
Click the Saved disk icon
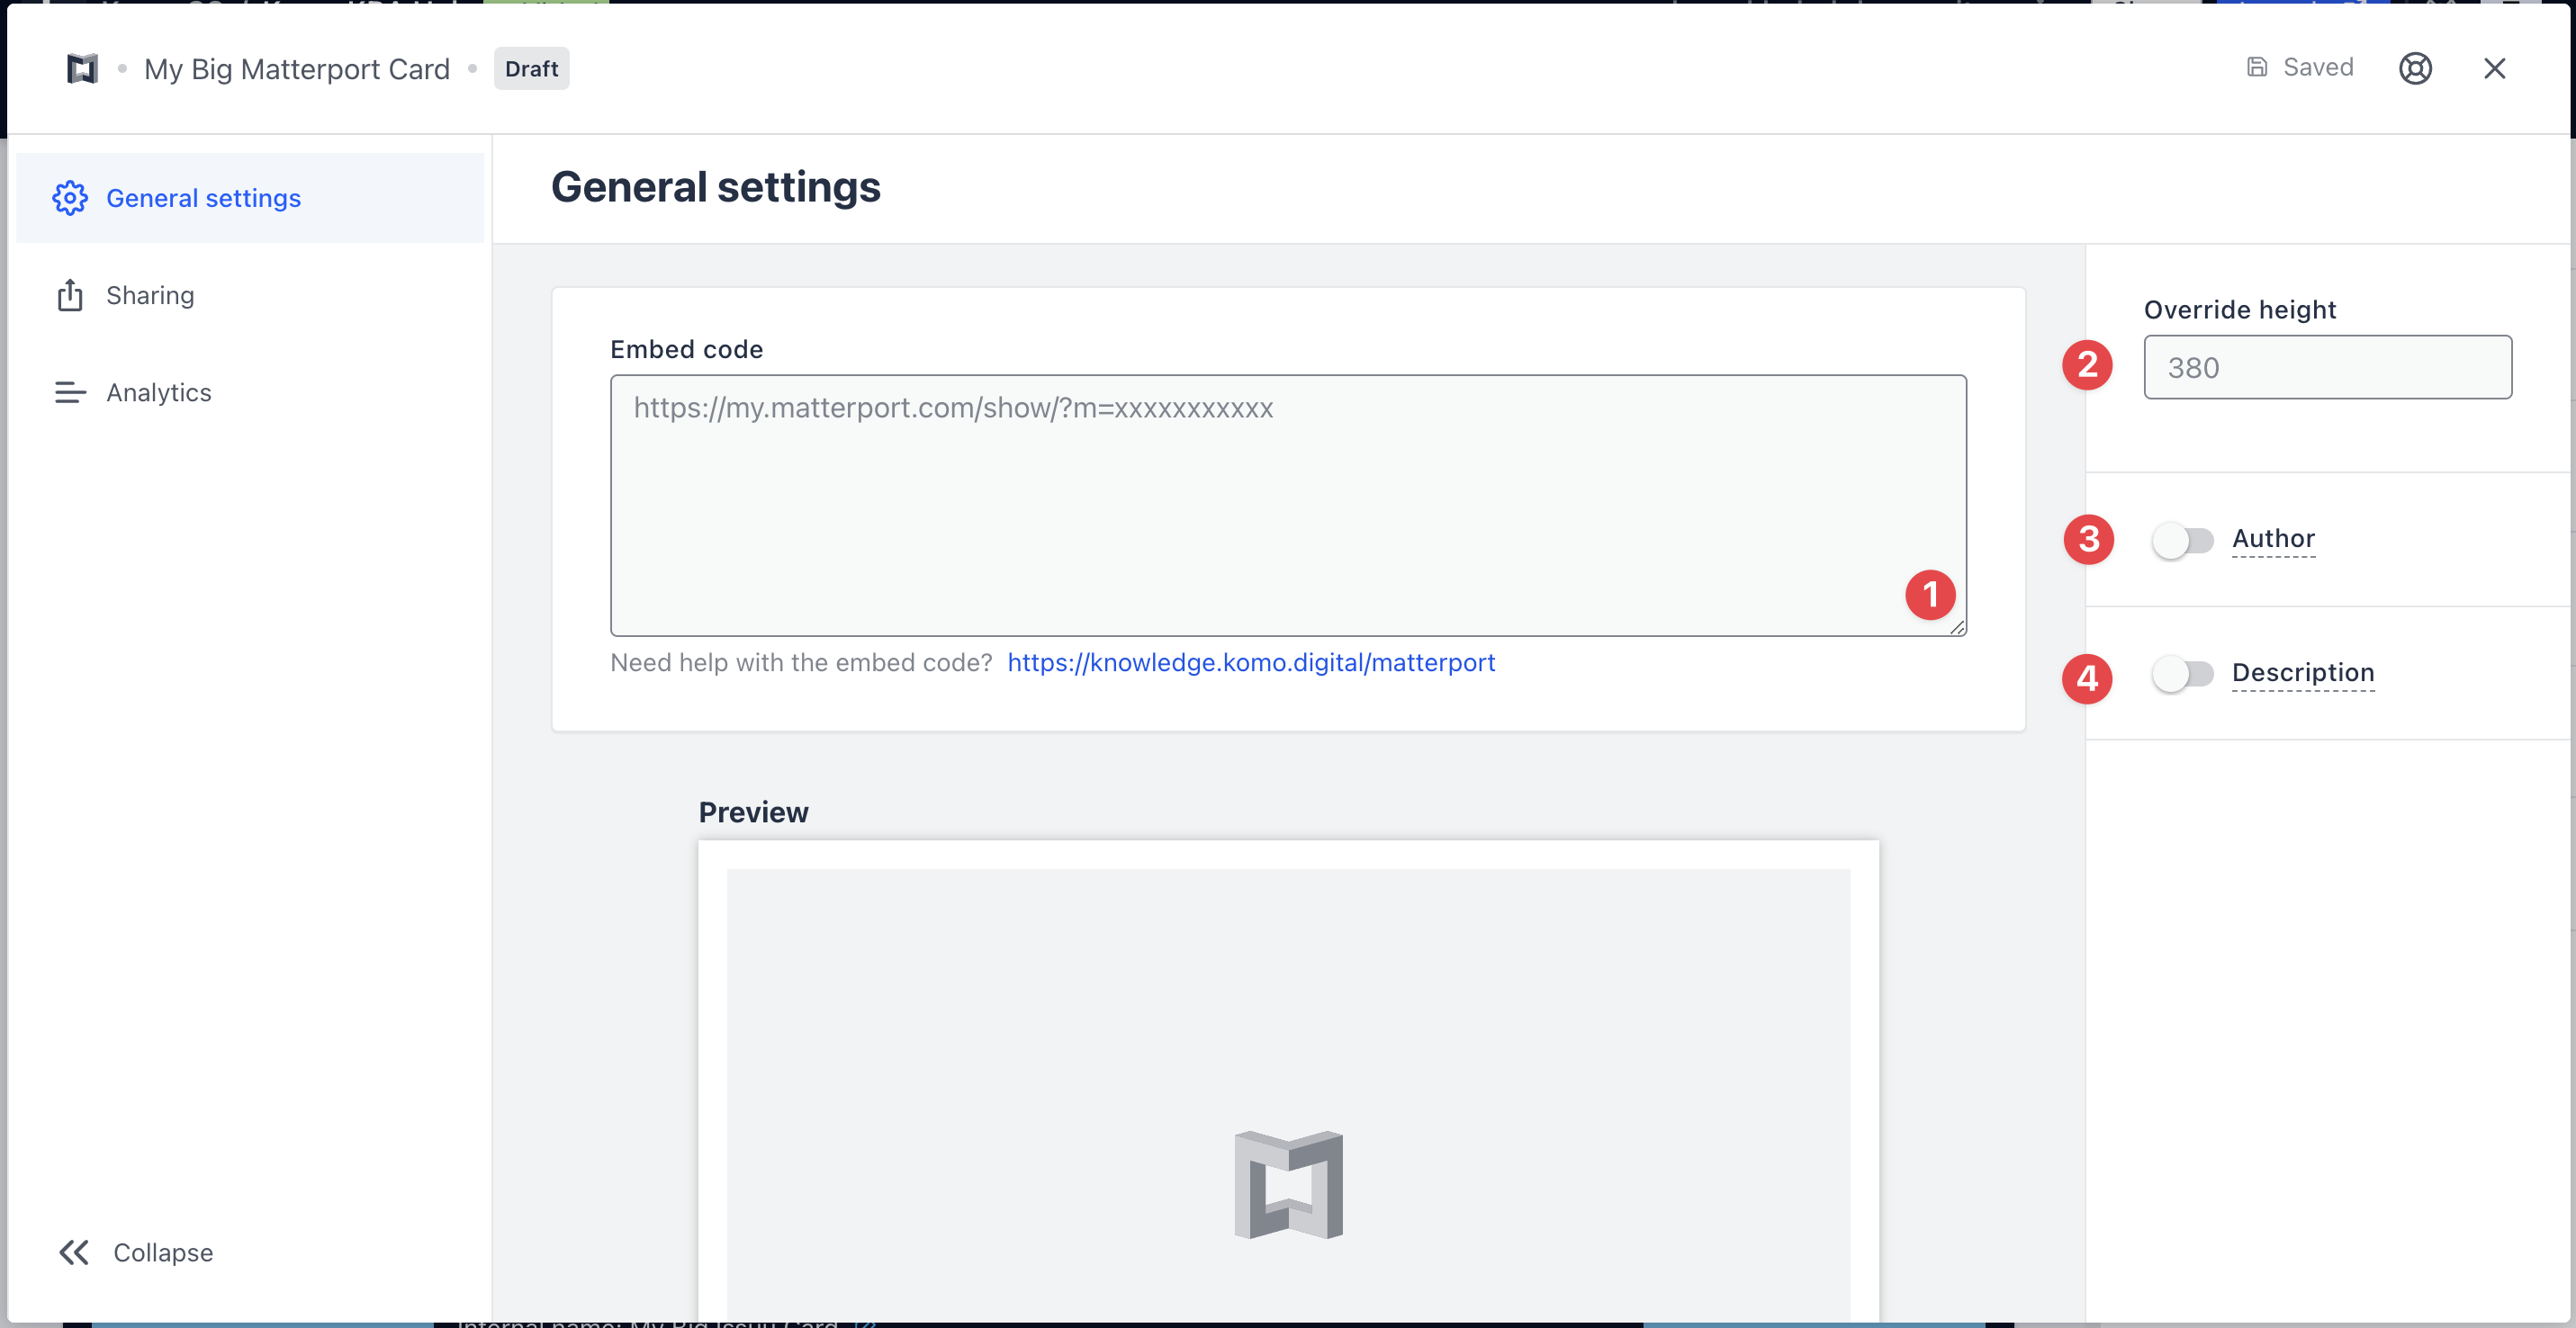coord(2257,67)
